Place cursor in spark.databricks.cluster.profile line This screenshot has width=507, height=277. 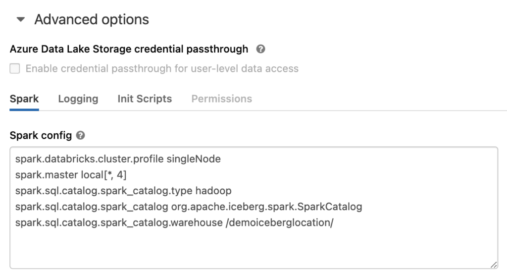(x=118, y=159)
